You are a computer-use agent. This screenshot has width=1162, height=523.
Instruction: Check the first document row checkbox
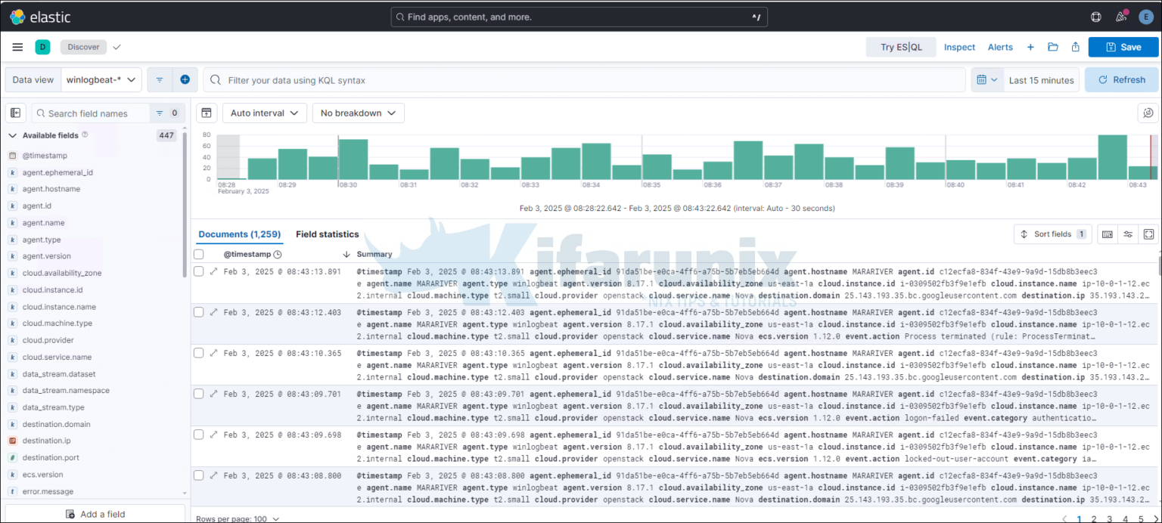coord(198,271)
